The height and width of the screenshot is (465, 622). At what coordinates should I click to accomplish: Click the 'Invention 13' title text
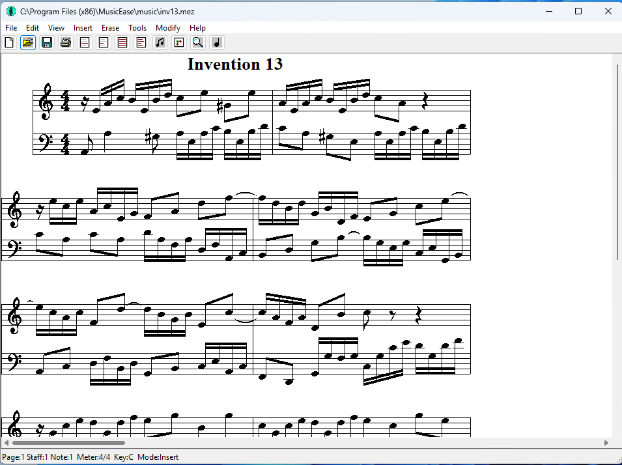coord(235,64)
